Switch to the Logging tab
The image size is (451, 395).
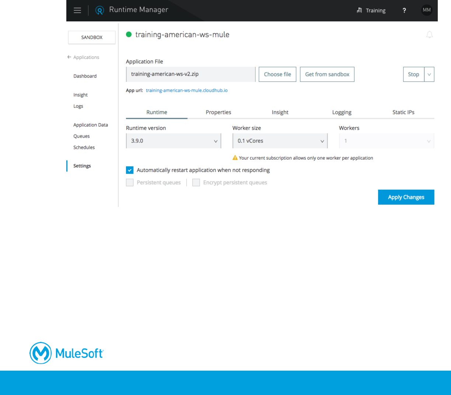tap(342, 112)
